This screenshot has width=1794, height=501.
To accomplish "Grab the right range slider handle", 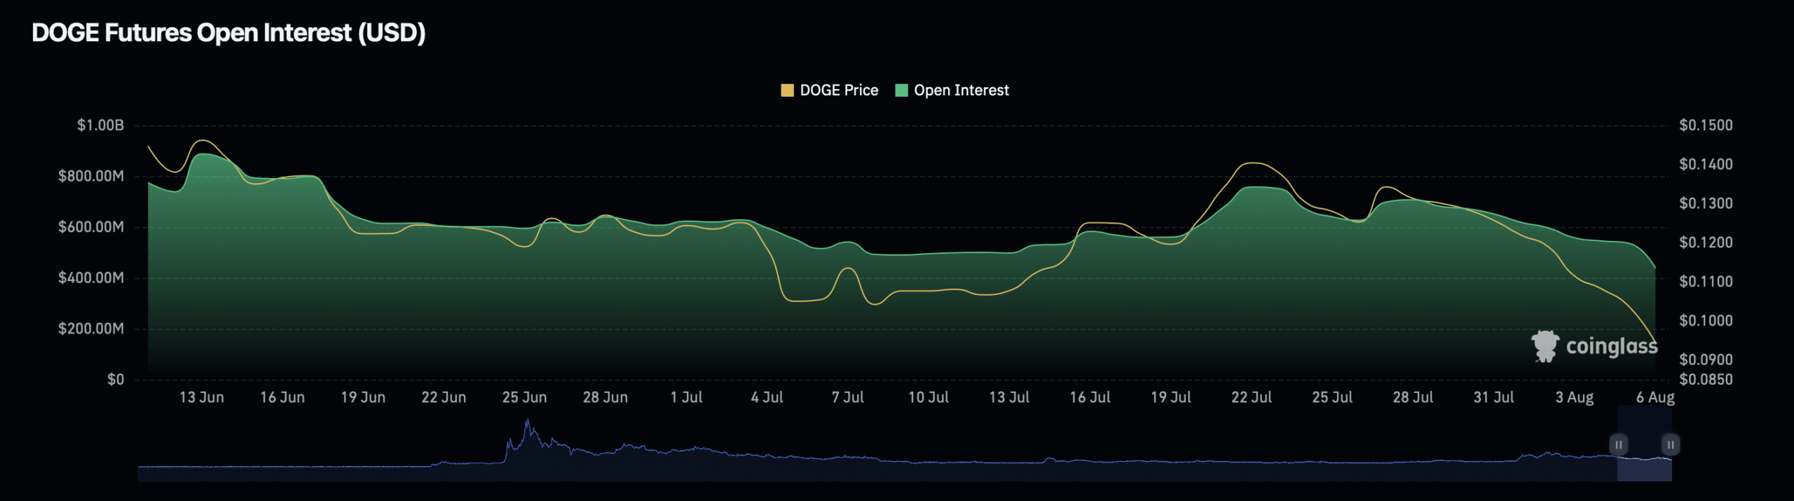I will pyautogui.click(x=1671, y=445).
